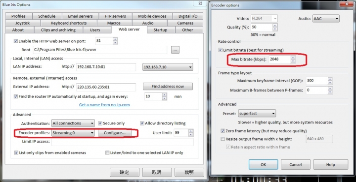Click the 取消 cancel button
356x182 pixels.
157,172
